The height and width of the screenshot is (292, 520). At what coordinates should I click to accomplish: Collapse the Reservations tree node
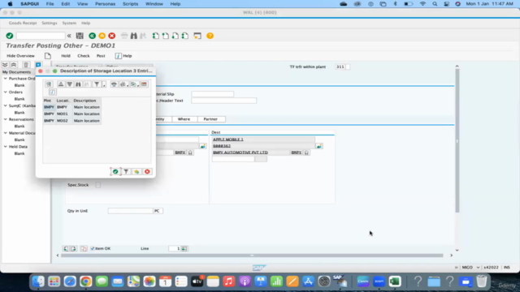tap(6, 119)
